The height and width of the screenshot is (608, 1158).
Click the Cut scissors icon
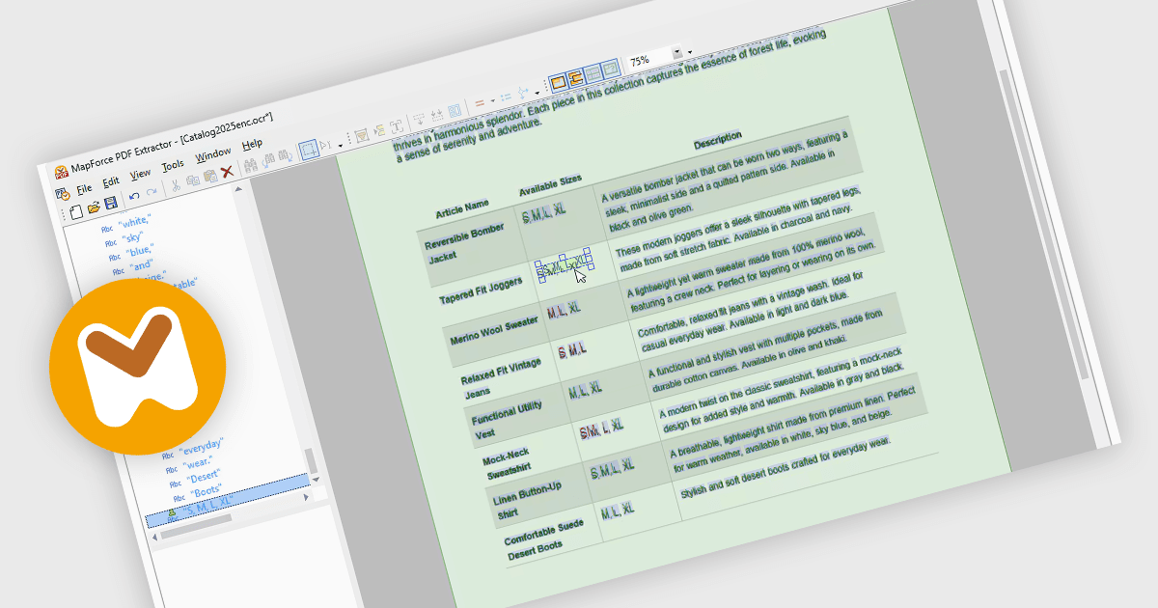(x=176, y=184)
